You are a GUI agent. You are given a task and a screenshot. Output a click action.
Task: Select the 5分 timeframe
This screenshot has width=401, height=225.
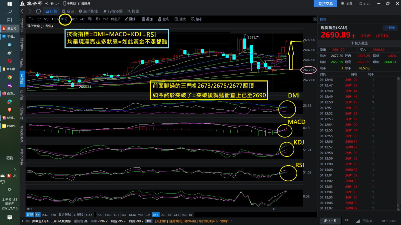pos(46,19)
